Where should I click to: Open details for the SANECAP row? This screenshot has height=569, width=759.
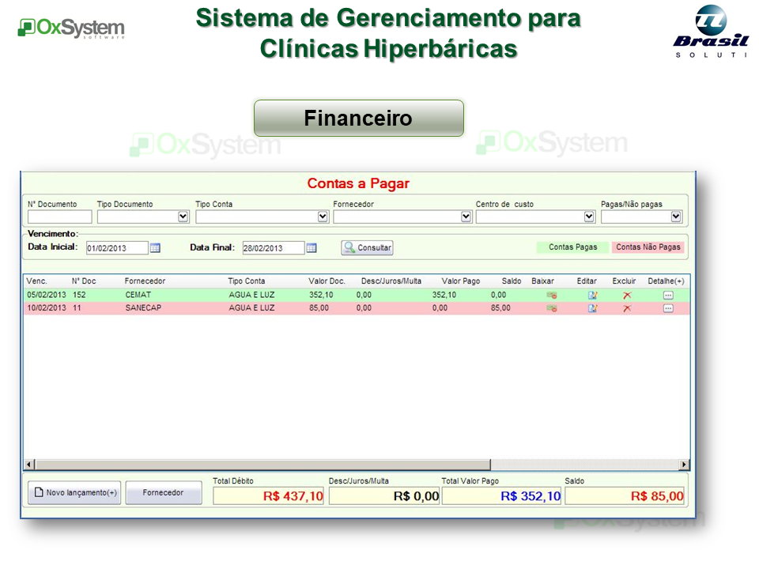pyautogui.click(x=668, y=308)
